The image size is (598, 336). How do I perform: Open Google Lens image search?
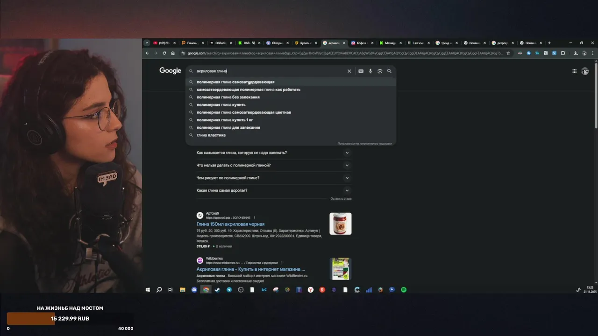(x=380, y=71)
